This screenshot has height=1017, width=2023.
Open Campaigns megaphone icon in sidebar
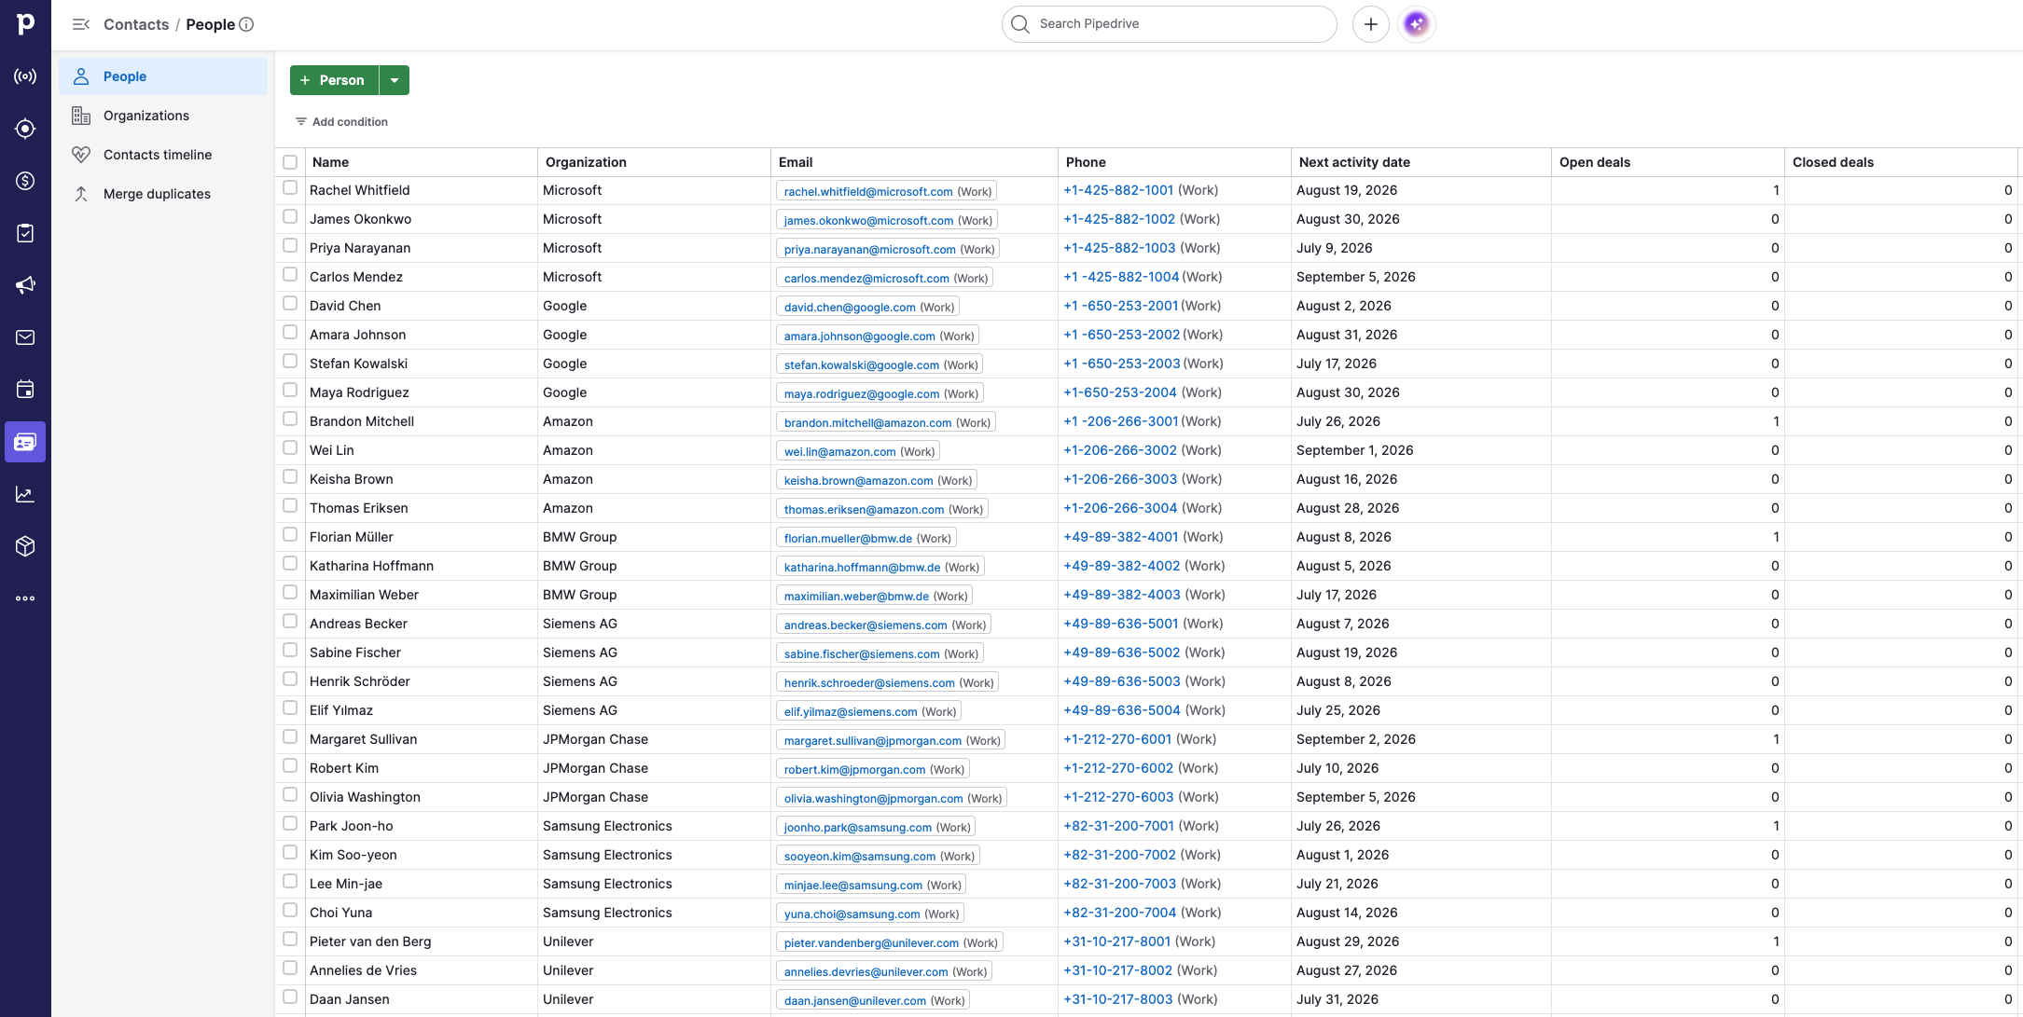pyautogui.click(x=25, y=285)
